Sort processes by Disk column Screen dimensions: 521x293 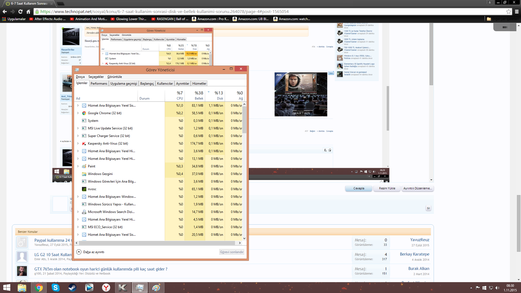215,95
